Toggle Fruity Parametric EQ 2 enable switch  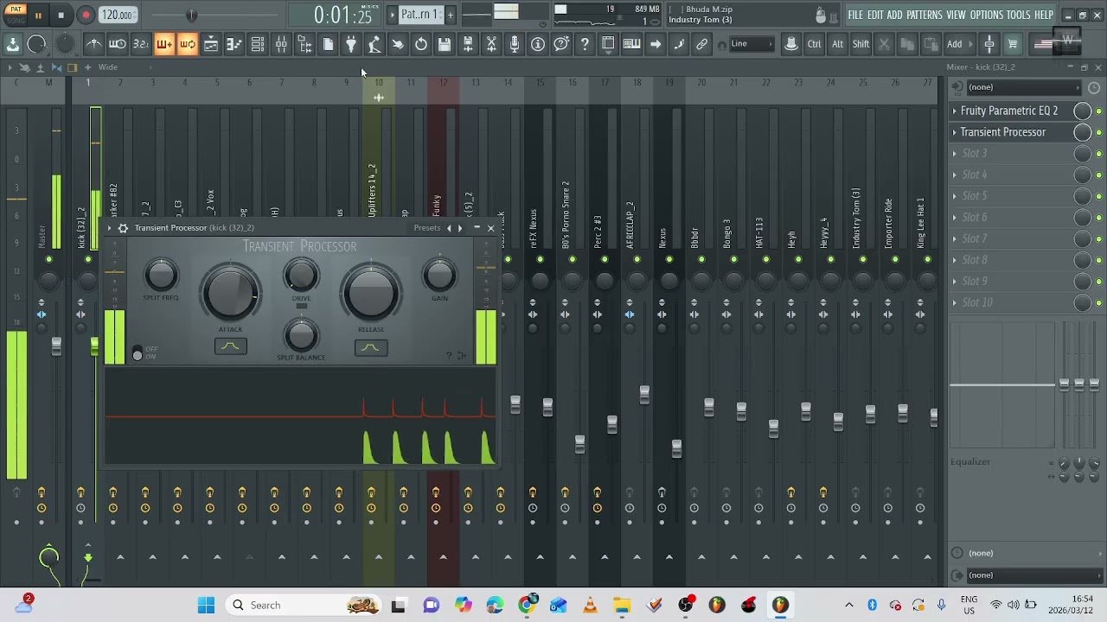coord(1099,111)
